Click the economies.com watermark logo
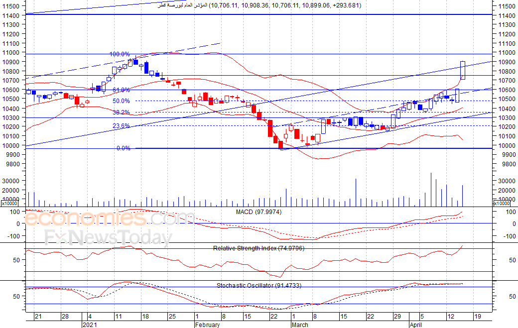 click(x=110, y=219)
